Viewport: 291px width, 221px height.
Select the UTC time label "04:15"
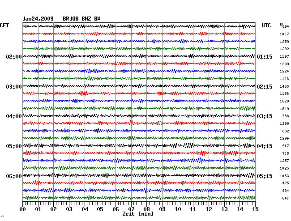265,146
